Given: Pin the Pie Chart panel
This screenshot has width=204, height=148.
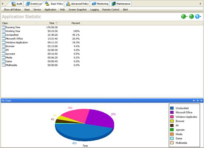Looking at the screenshot, I should coord(198,101).
